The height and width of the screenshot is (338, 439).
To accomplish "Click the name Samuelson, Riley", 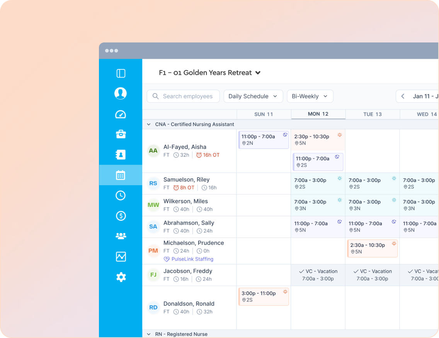I will (187, 180).
